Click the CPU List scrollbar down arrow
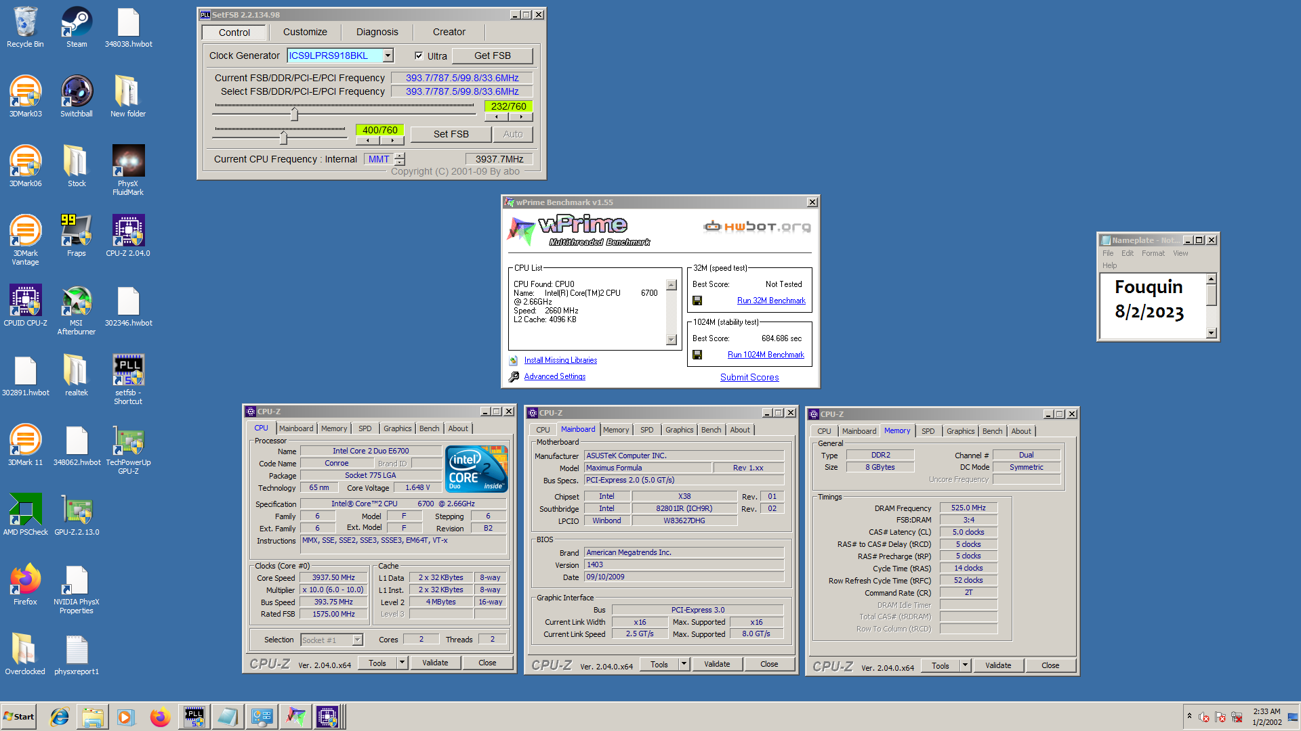The height and width of the screenshot is (731, 1301). pyautogui.click(x=672, y=340)
